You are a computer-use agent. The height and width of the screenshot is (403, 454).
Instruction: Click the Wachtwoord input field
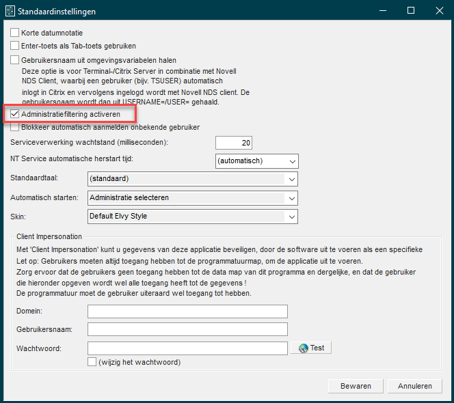pyautogui.click(x=187, y=348)
